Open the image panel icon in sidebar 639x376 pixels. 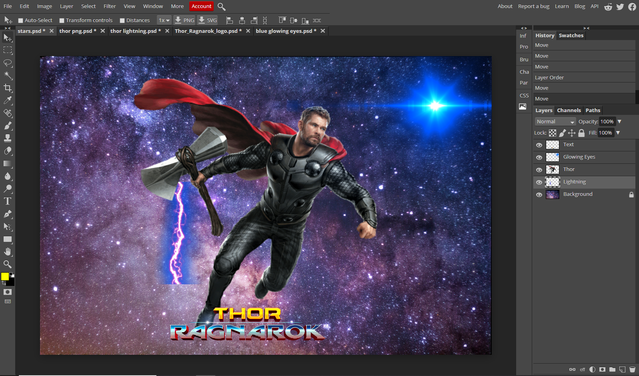(x=523, y=107)
